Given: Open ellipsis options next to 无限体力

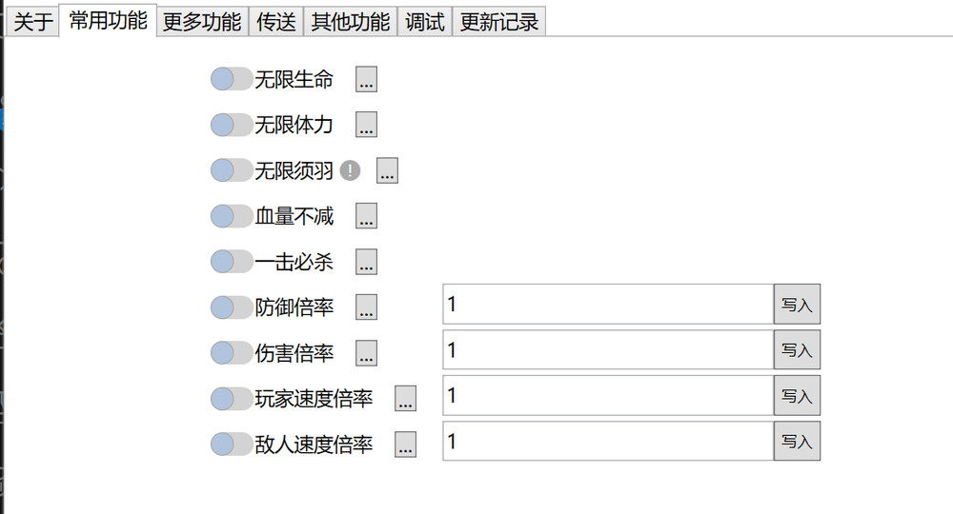Looking at the screenshot, I should [x=366, y=125].
